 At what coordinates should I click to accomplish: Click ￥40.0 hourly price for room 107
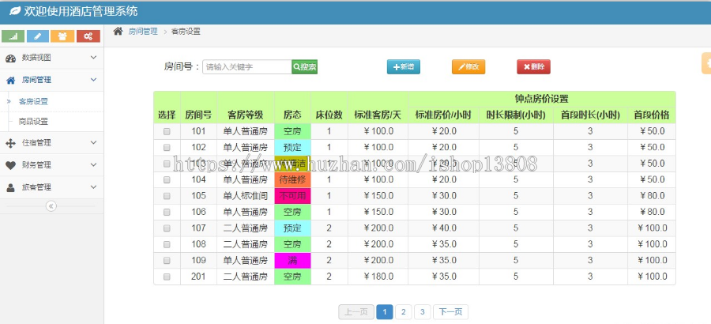443,228
